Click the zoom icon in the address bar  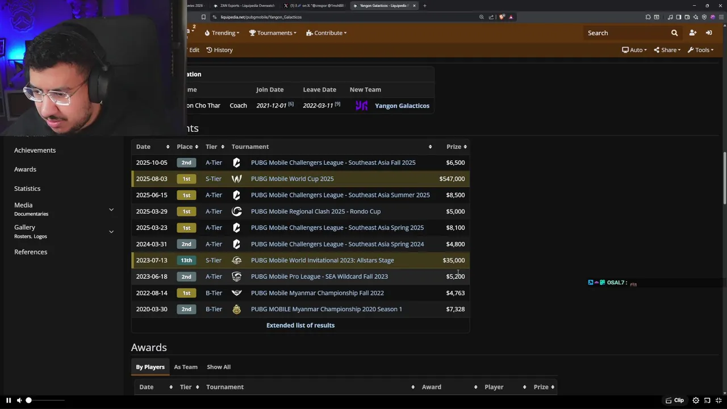[482, 17]
